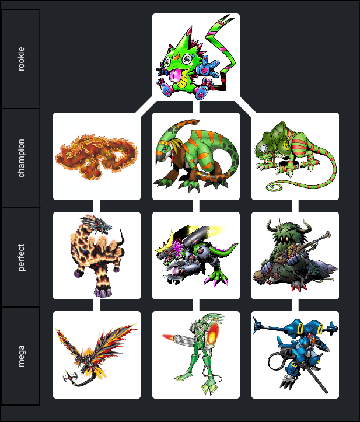Click diagonal connector from rookie to chameleon
The height and width of the screenshot is (422, 360).
245,108
